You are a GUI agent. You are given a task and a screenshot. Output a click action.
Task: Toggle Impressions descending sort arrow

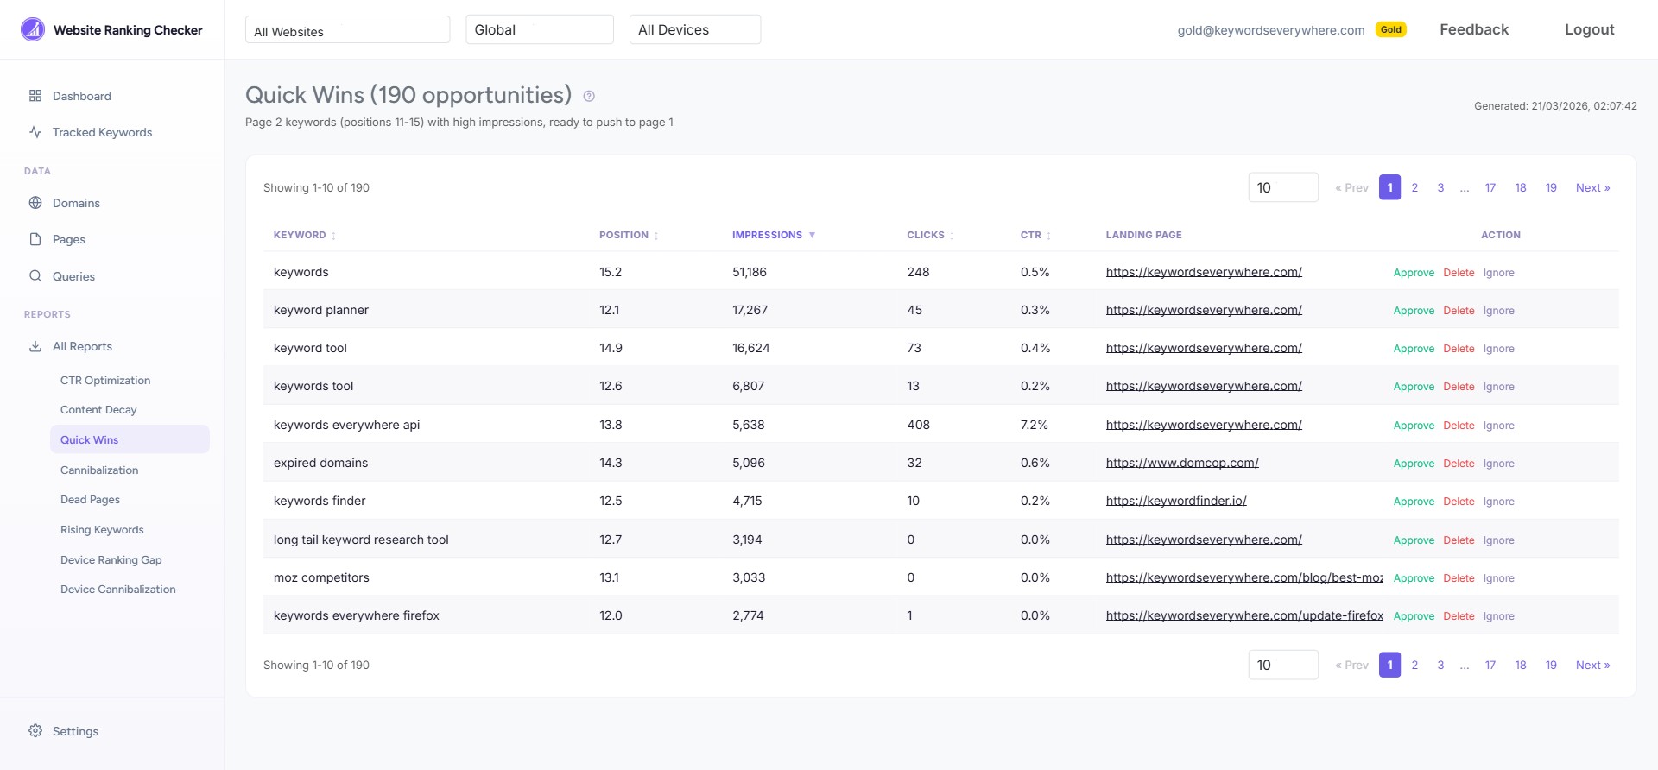(x=812, y=235)
